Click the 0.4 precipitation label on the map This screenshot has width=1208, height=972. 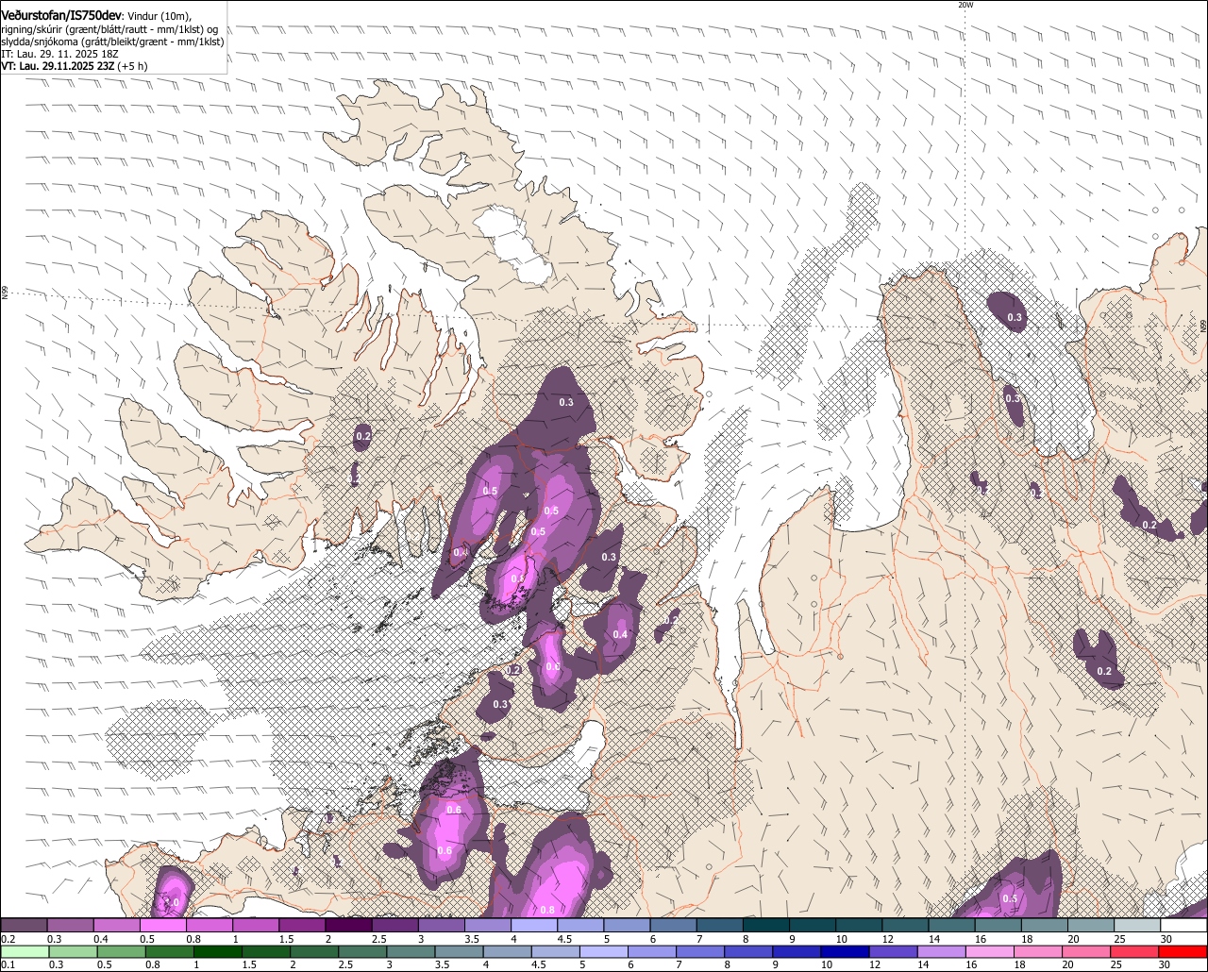[x=620, y=634]
